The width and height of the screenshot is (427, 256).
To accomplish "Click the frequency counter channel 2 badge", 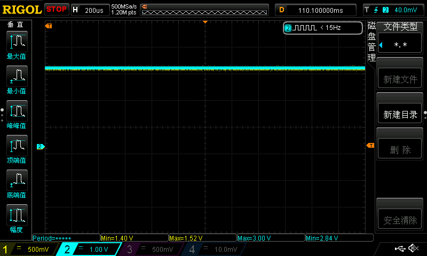I will point(288,28).
